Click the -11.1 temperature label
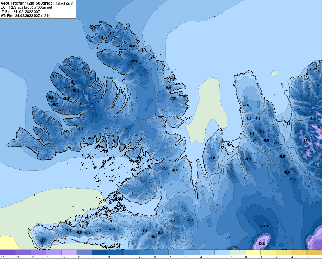The image size is (322, 259). pos(264,226)
